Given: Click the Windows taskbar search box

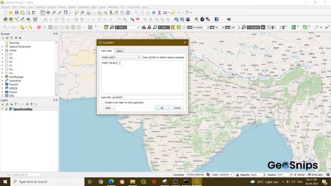Looking at the screenshot, I should tap(47, 181).
